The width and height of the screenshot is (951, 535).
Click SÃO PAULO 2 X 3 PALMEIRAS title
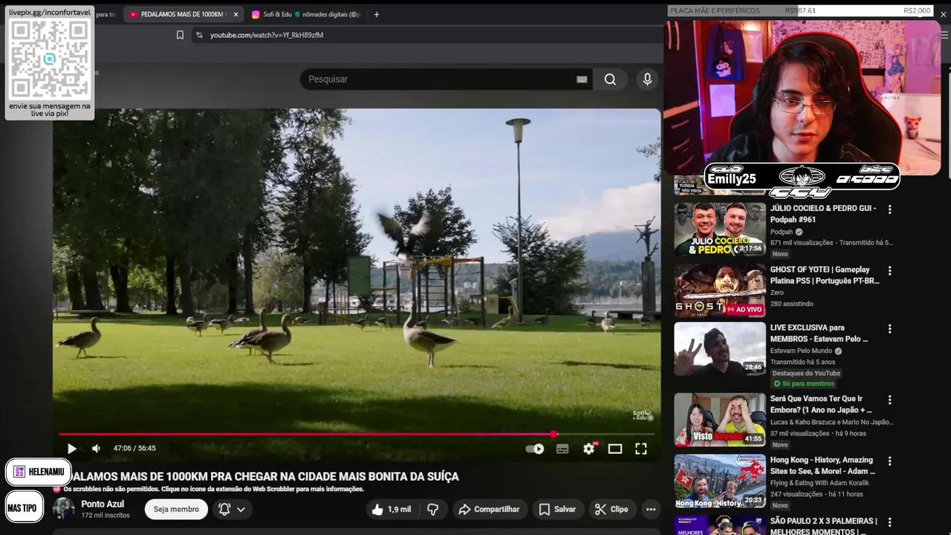(x=824, y=525)
